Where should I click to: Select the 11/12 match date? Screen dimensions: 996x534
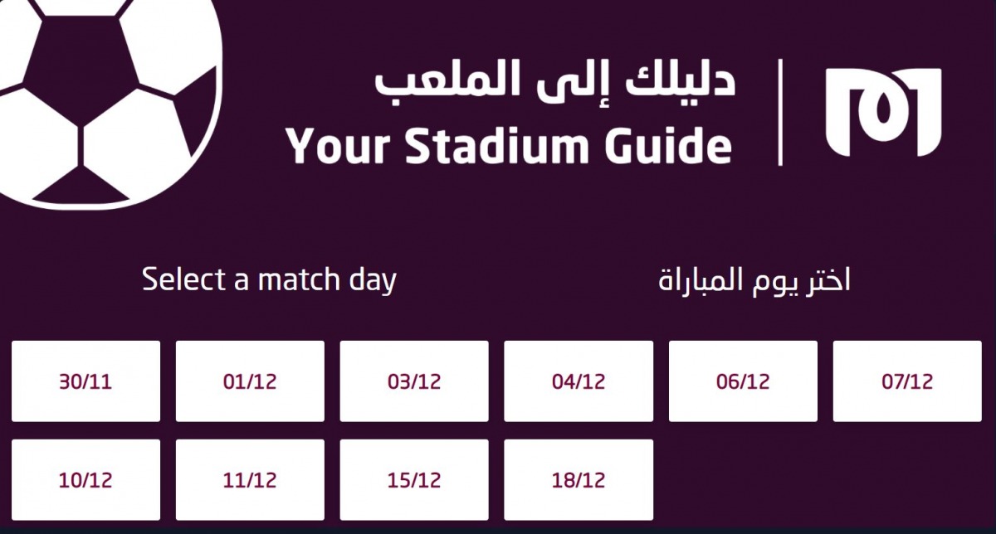[250, 479]
